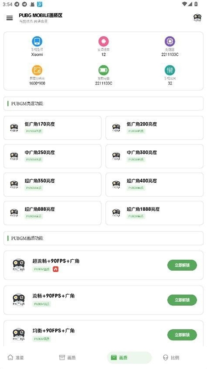
Task: Select 中广角250亮度 option
Action: tap(52, 156)
